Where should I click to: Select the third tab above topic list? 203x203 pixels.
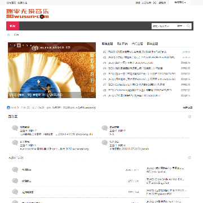137,43
